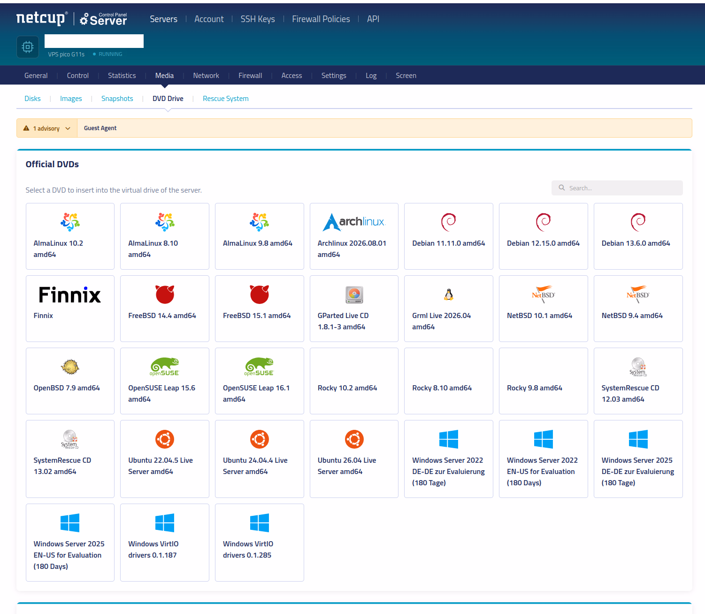Select the Rocky 8.10 amd64 DVD
This screenshot has height=614, width=705.
pos(449,381)
